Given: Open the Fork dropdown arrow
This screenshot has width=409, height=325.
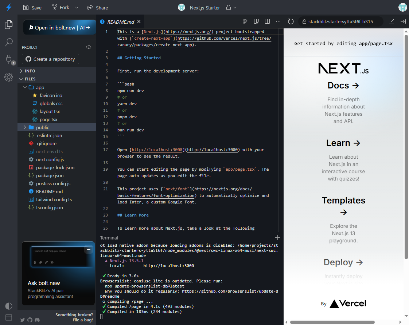Looking at the screenshot, I should (77, 8).
